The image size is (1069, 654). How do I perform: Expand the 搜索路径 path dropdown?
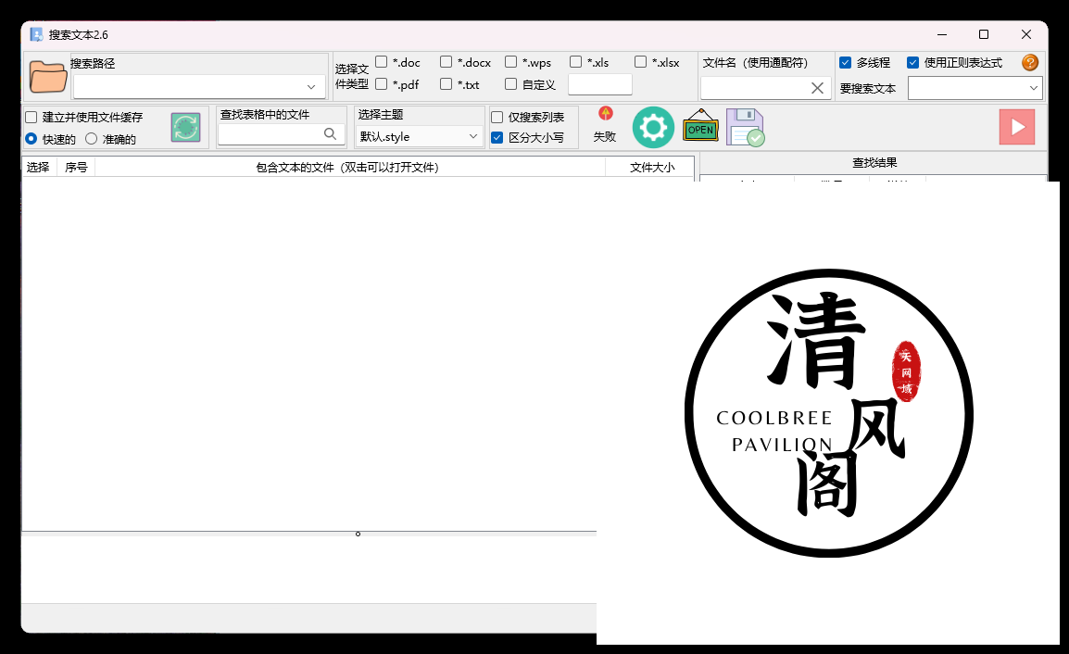point(311,86)
